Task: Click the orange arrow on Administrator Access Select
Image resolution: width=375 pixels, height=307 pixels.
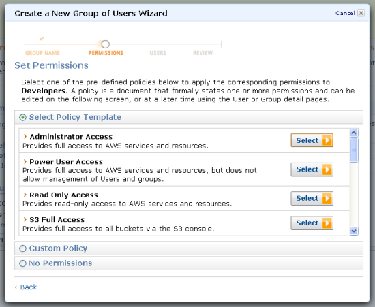Action: click(x=327, y=140)
